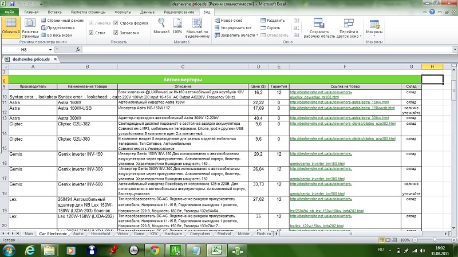Click Масштаб по выделенному zoom to selection
The height and width of the screenshot is (257, 458).
click(x=198, y=27)
